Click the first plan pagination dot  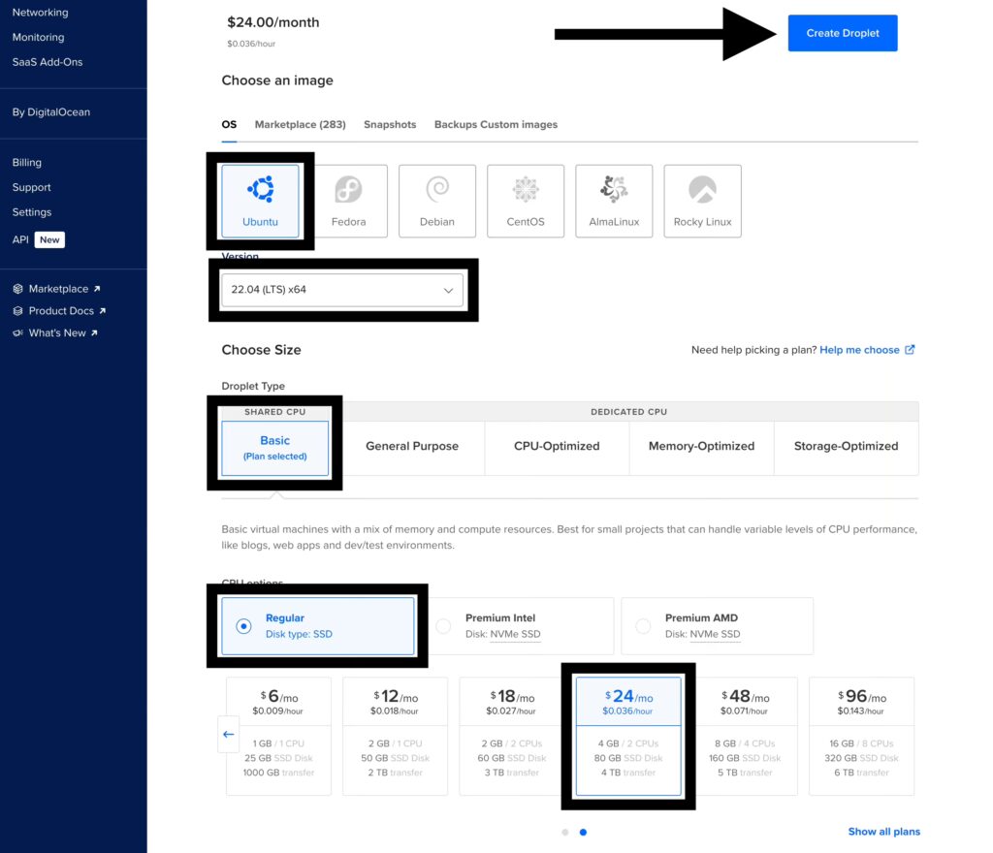[x=565, y=832]
